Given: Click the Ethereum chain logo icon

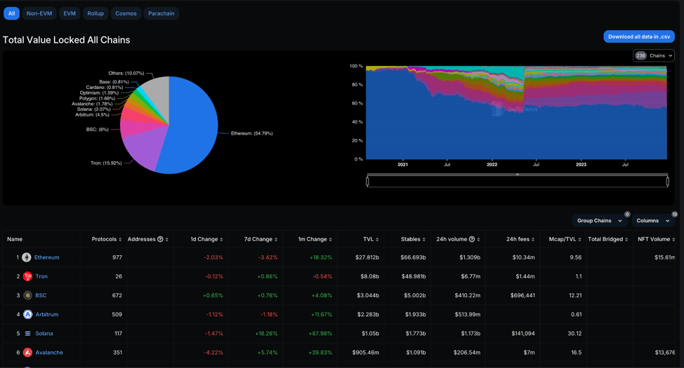Looking at the screenshot, I should (27, 257).
